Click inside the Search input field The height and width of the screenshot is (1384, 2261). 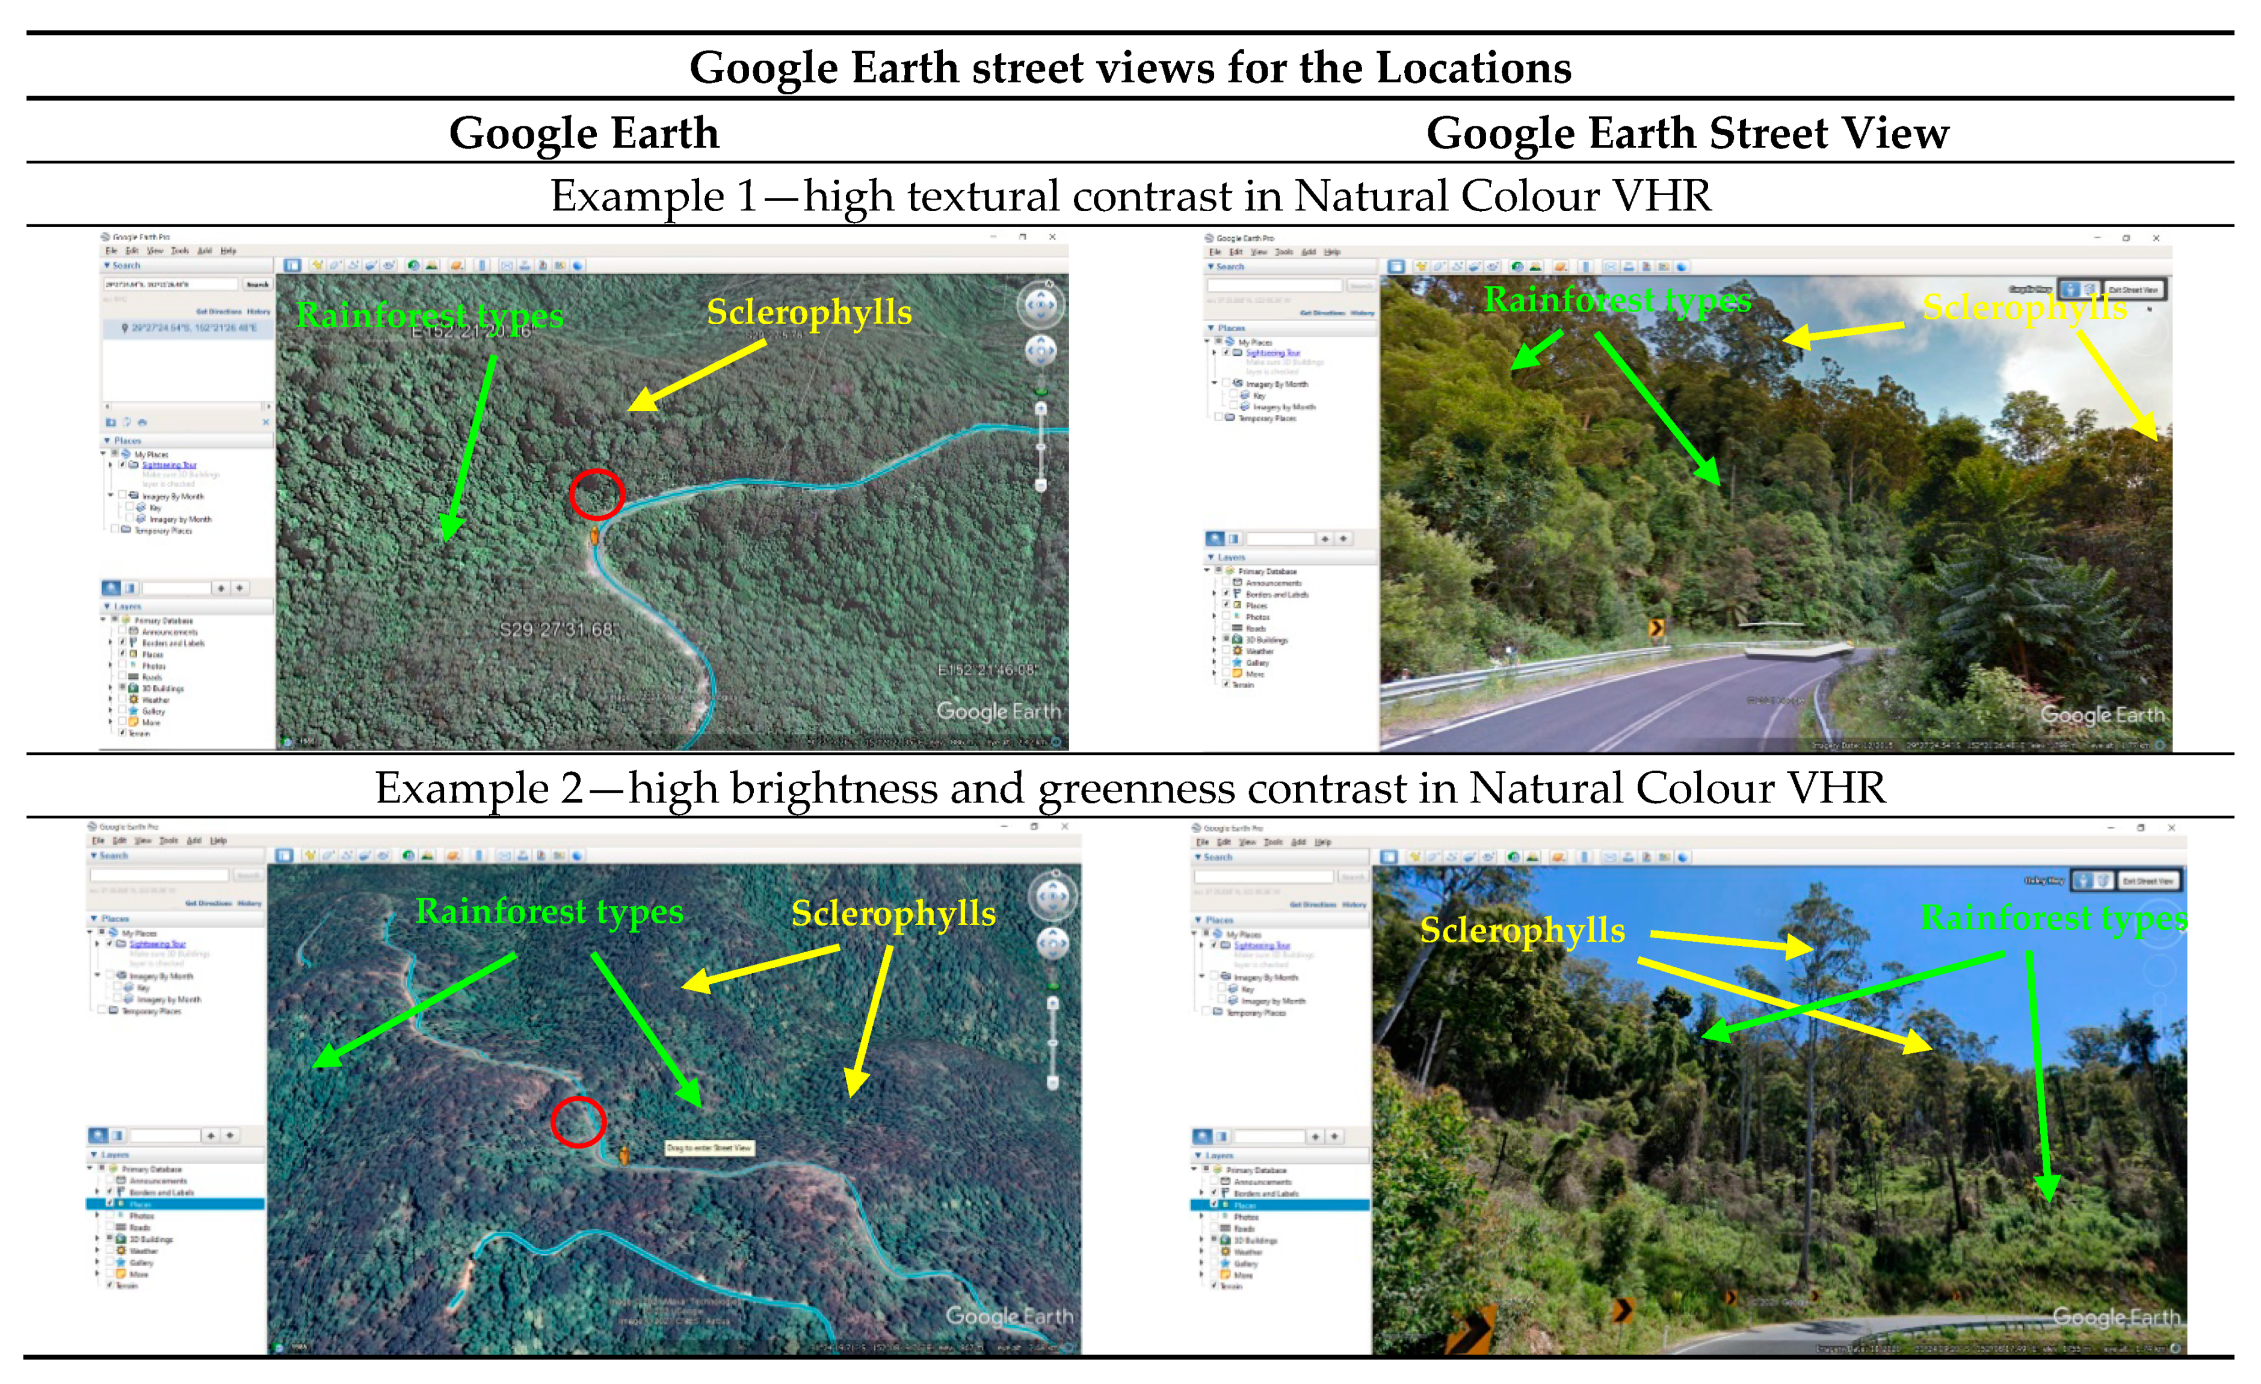(171, 284)
